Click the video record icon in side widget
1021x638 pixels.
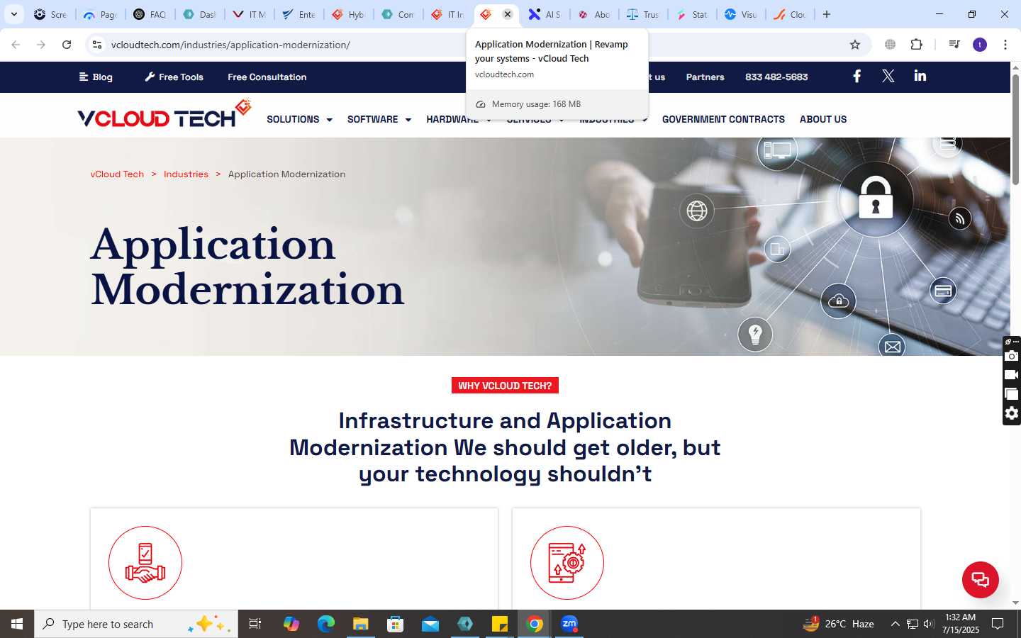[1012, 375]
